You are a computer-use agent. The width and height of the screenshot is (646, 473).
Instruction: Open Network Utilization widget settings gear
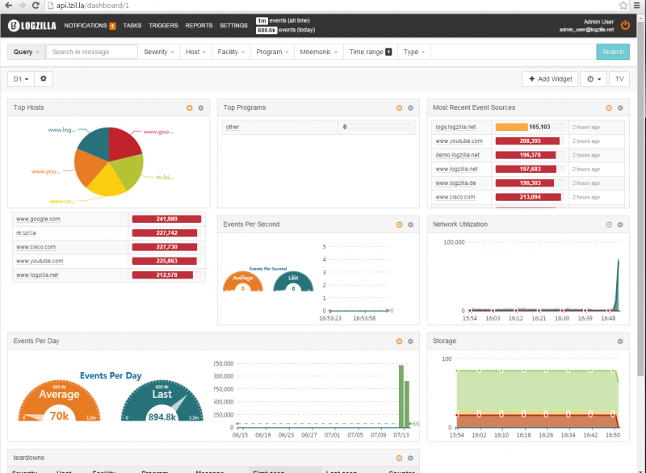620,224
